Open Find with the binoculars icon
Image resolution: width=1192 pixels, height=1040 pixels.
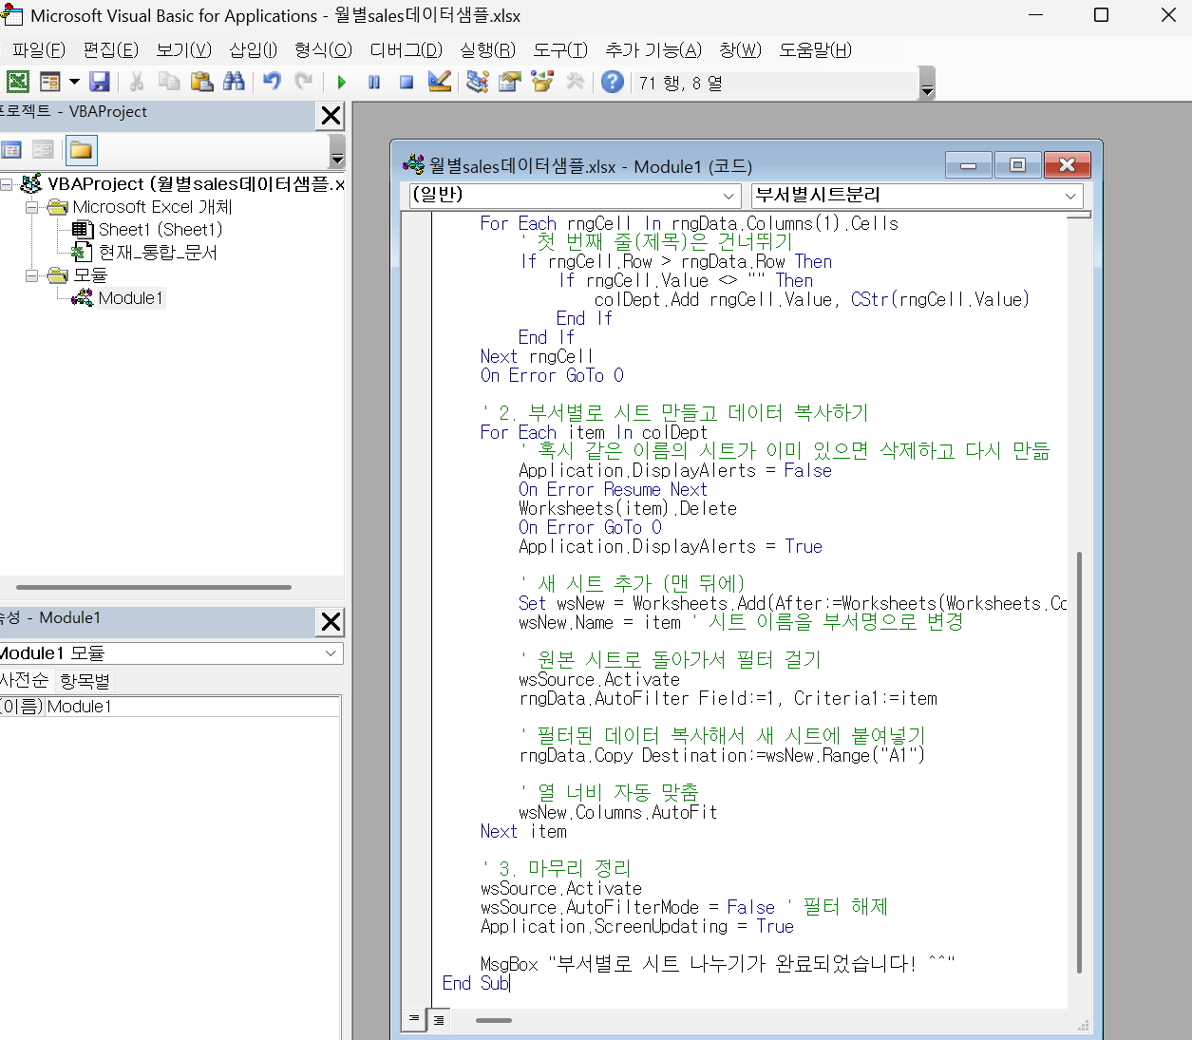(x=234, y=82)
